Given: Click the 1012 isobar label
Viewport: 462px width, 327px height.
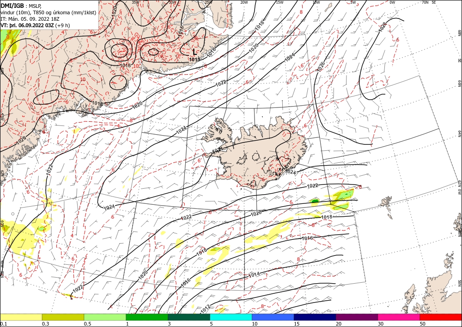Looking at the screenshot, I should pyautogui.click(x=206, y=309).
